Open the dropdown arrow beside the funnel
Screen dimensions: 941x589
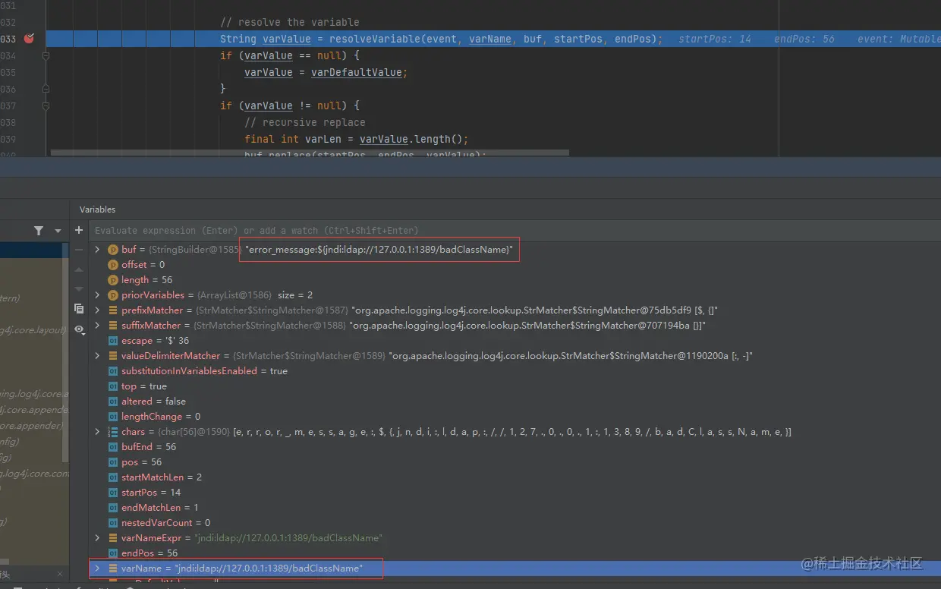pyautogui.click(x=58, y=231)
